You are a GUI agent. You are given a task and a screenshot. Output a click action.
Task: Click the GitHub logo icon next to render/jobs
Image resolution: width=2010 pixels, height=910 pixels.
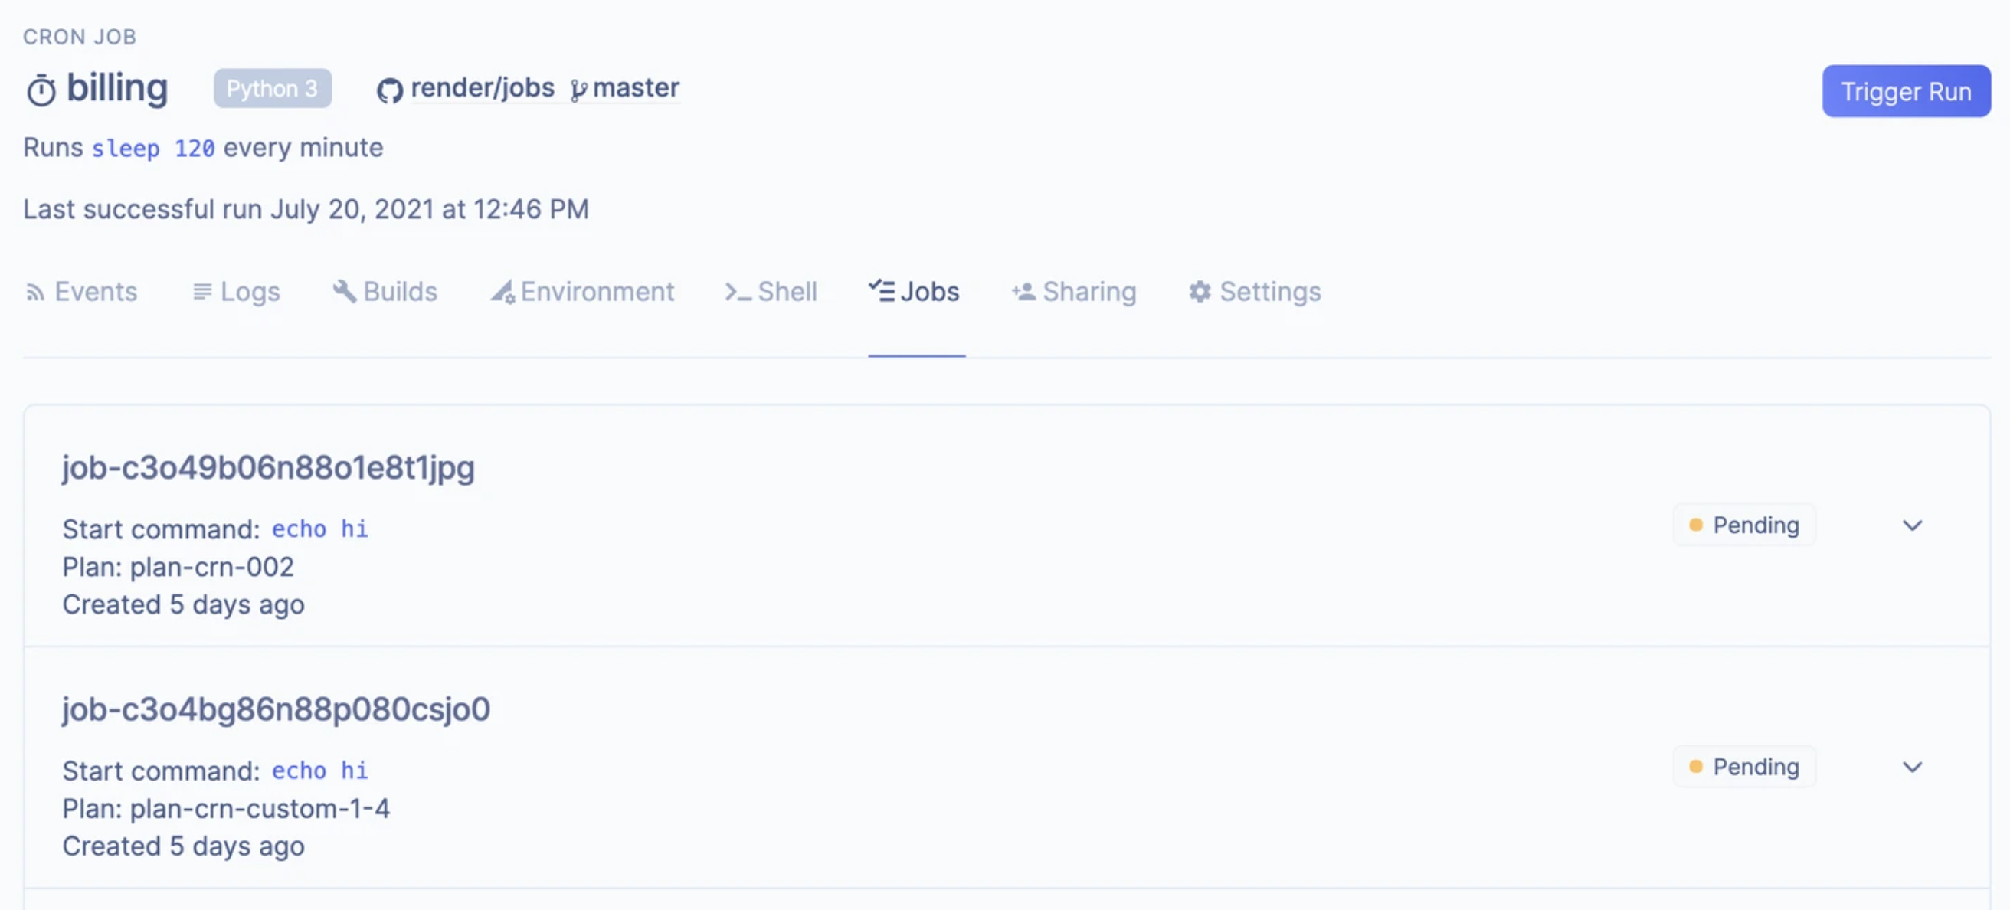pos(389,90)
